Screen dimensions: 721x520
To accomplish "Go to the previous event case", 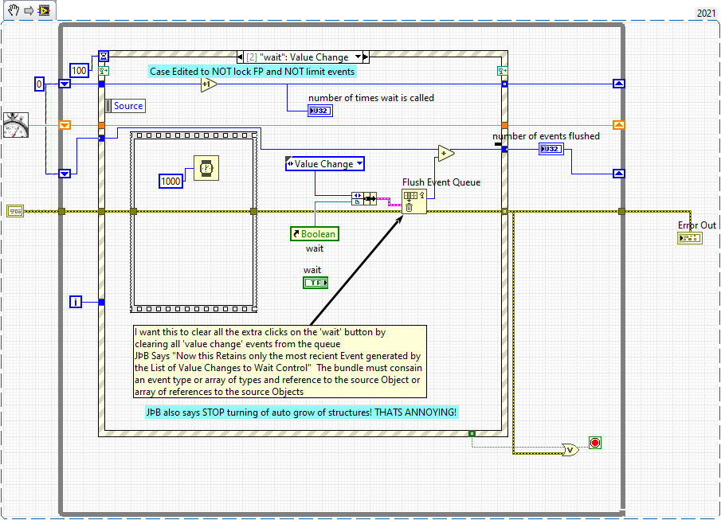I will pyautogui.click(x=240, y=57).
